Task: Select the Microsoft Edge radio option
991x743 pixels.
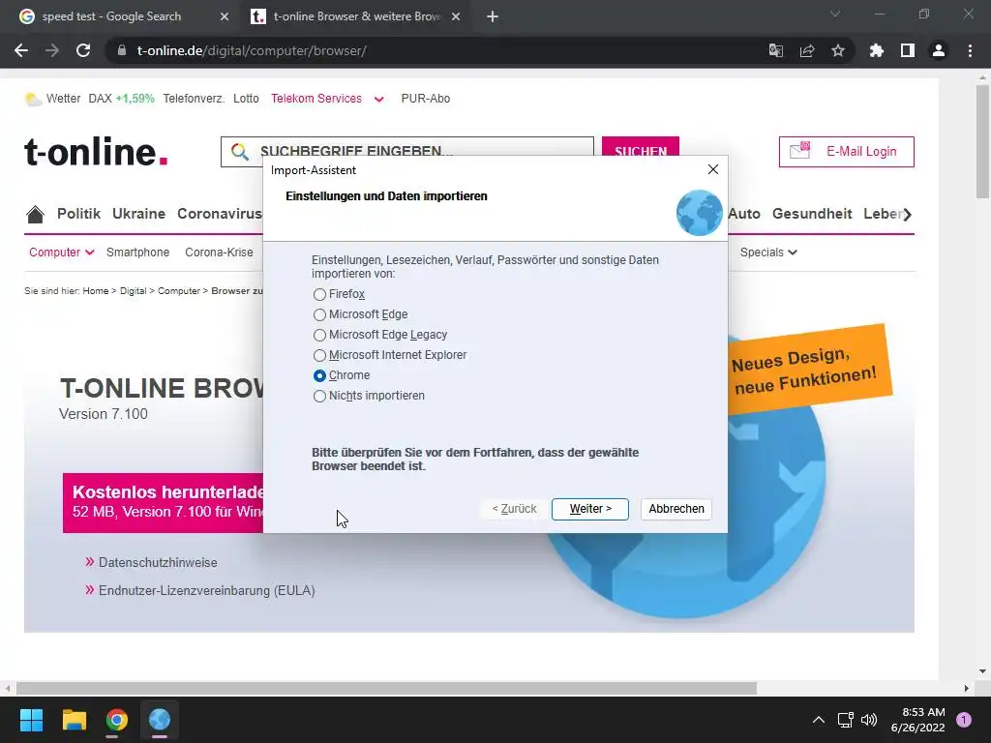Action: [360, 314]
